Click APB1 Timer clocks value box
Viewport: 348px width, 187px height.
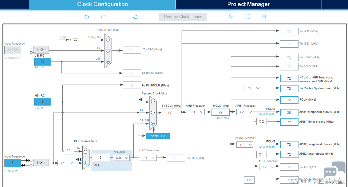click(289, 122)
